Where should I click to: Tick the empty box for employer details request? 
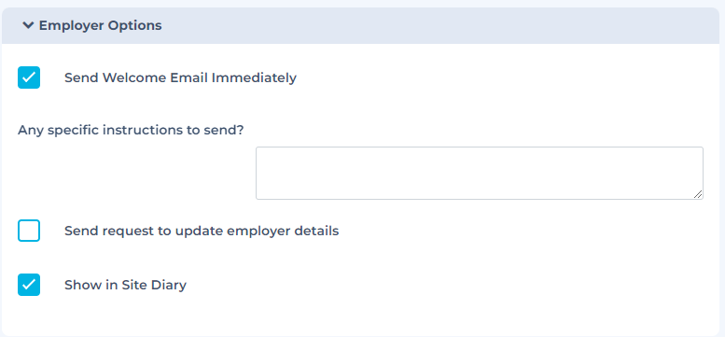click(x=29, y=231)
